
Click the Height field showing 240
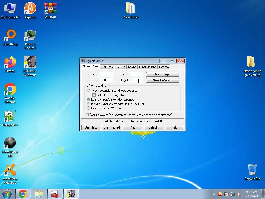[x=136, y=80]
